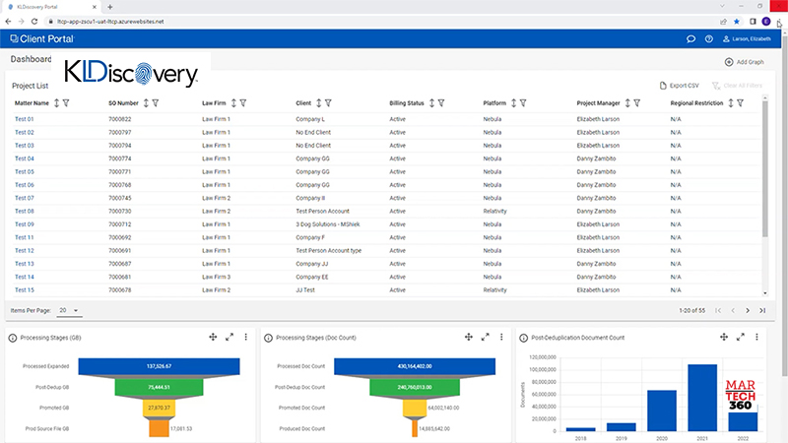Select the KLDiscovery Portal browser tab
The width and height of the screenshot is (788, 443).
coord(50,7)
